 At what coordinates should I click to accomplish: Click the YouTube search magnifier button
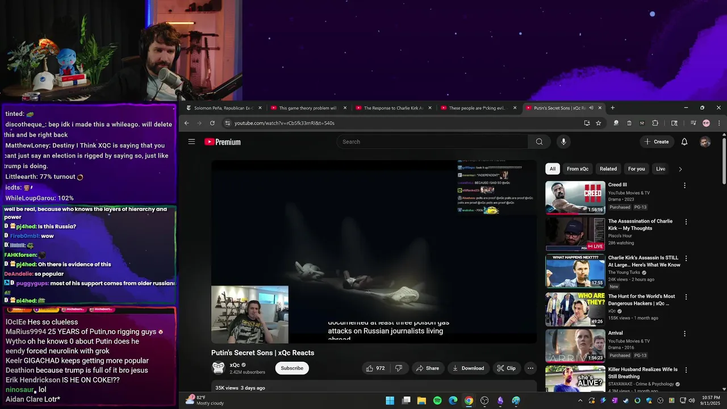(x=539, y=142)
